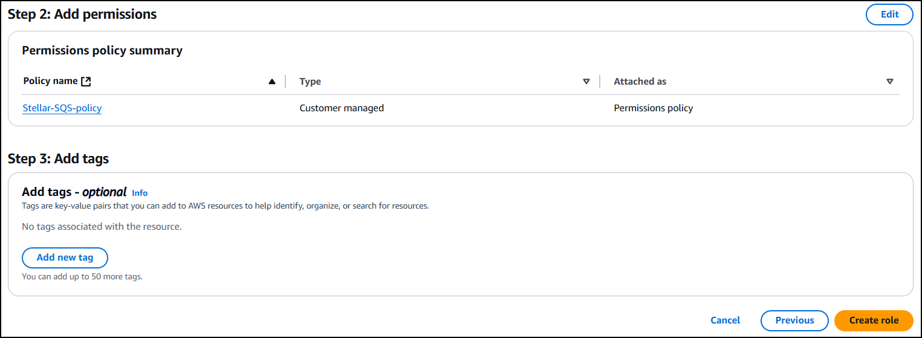Click the 'No tags associated with the resource' text

pyautogui.click(x=102, y=227)
